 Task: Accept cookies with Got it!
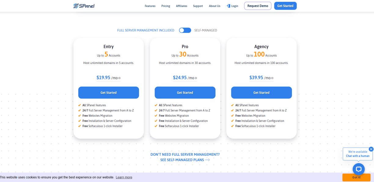(x=356, y=177)
